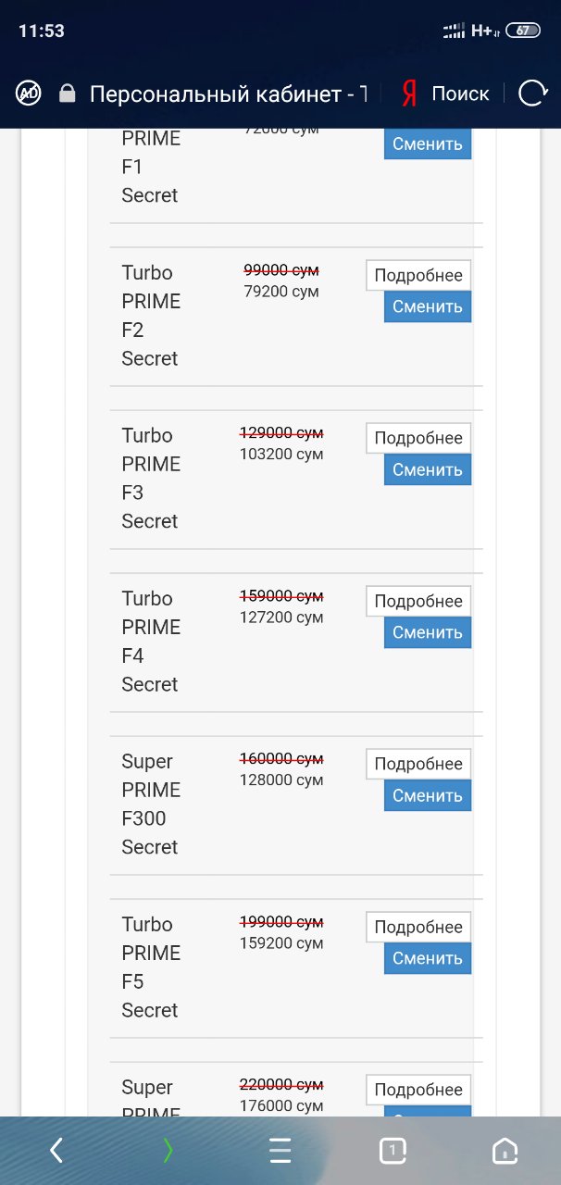Tap the Поиск search field
Image resolution: width=561 pixels, height=1185 pixels.
460,94
